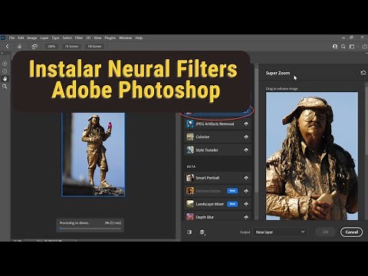Click the Harmonization filter icon

(x=190, y=191)
